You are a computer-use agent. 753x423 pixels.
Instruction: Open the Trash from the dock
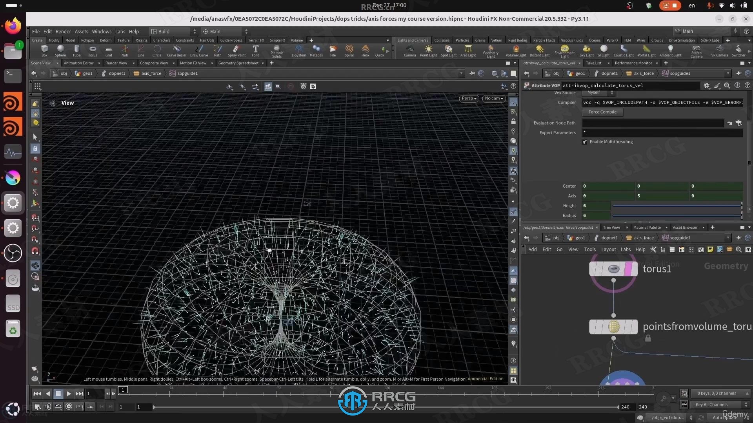click(x=13, y=329)
